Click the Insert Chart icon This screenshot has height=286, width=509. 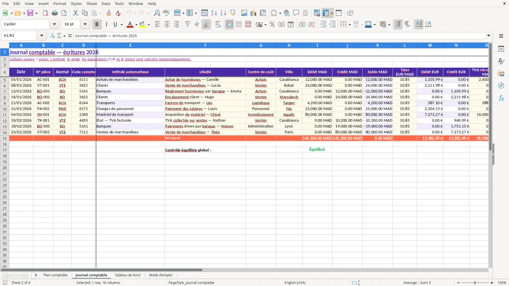click(x=254, y=13)
